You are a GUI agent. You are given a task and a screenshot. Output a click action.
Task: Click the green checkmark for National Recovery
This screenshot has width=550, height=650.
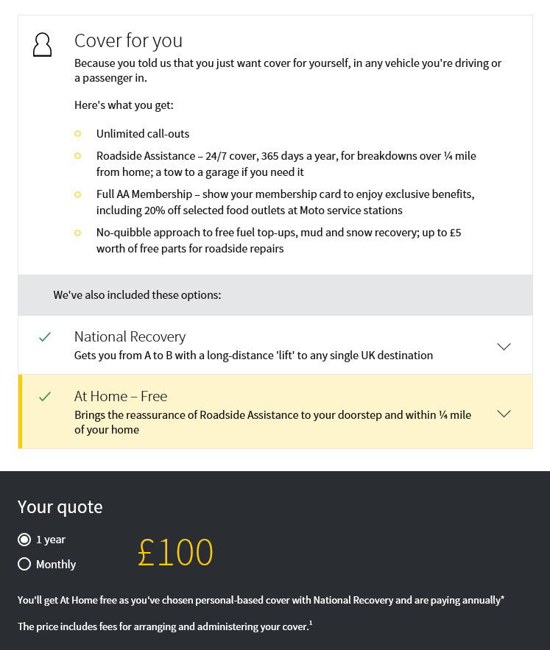pyautogui.click(x=45, y=336)
